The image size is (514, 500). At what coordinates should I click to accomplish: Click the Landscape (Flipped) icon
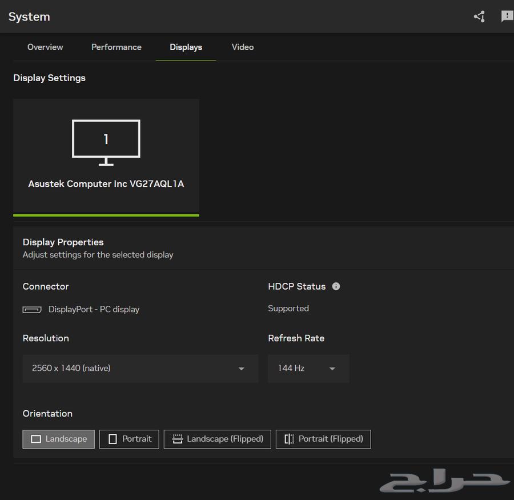pos(178,439)
